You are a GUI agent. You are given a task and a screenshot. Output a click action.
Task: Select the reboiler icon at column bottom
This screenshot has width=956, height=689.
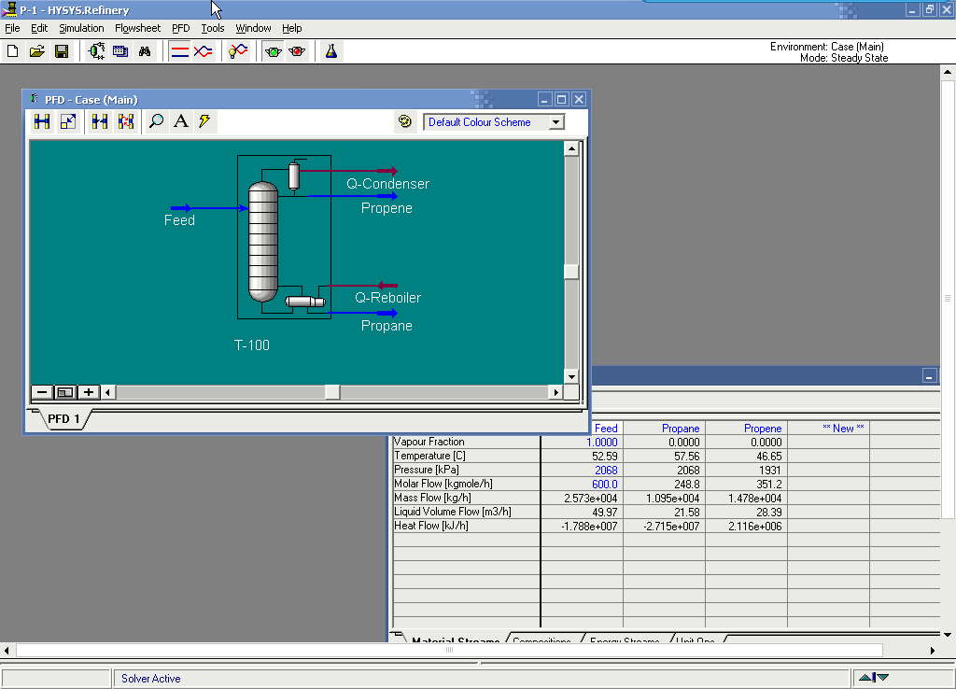[x=305, y=302]
